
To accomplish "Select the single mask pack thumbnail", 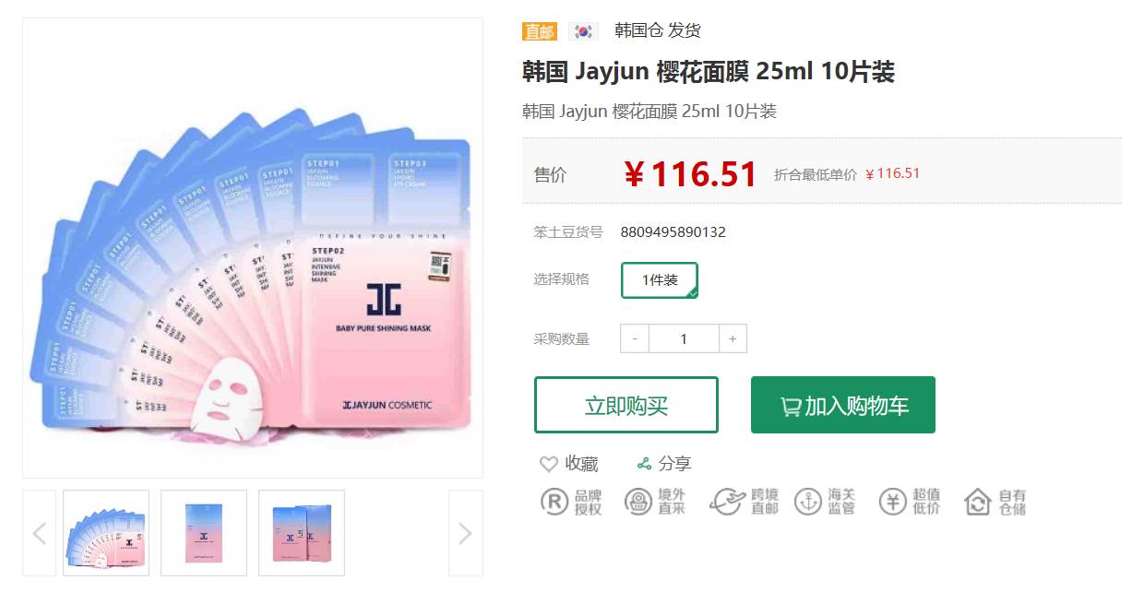I will click(x=204, y=533).
